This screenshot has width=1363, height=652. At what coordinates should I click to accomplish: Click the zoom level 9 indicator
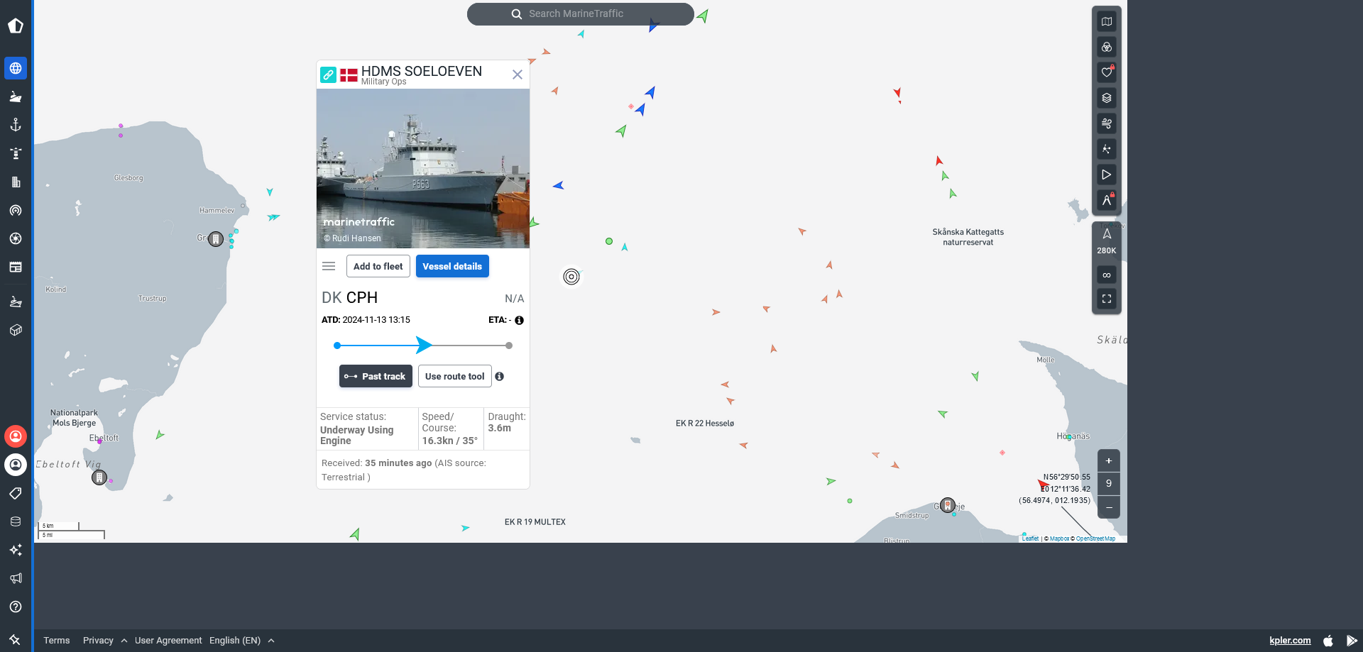click(1109, 484)
